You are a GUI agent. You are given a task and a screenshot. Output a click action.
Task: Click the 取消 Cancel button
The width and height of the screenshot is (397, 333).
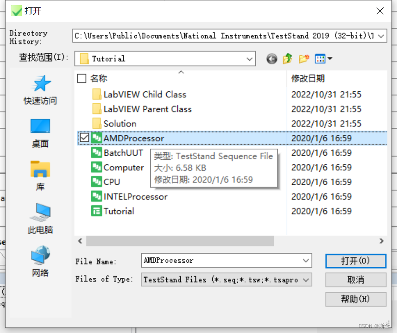coord(356,280)
